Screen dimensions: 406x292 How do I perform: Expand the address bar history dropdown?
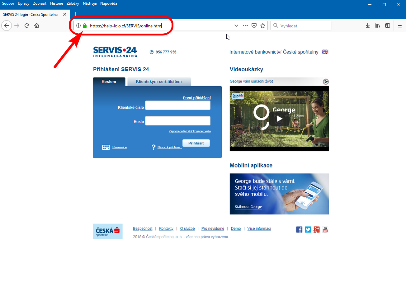236,26
